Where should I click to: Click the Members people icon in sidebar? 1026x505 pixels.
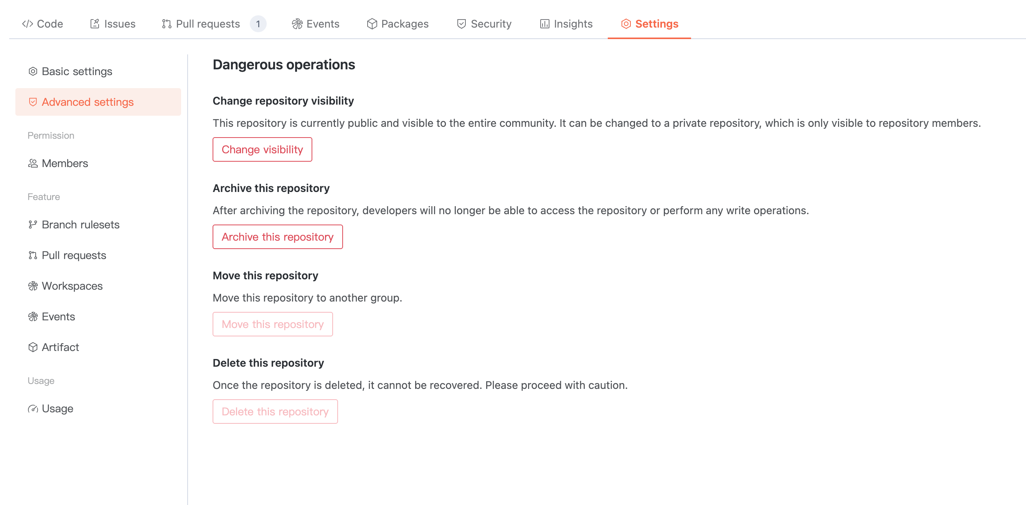[33, 164]
